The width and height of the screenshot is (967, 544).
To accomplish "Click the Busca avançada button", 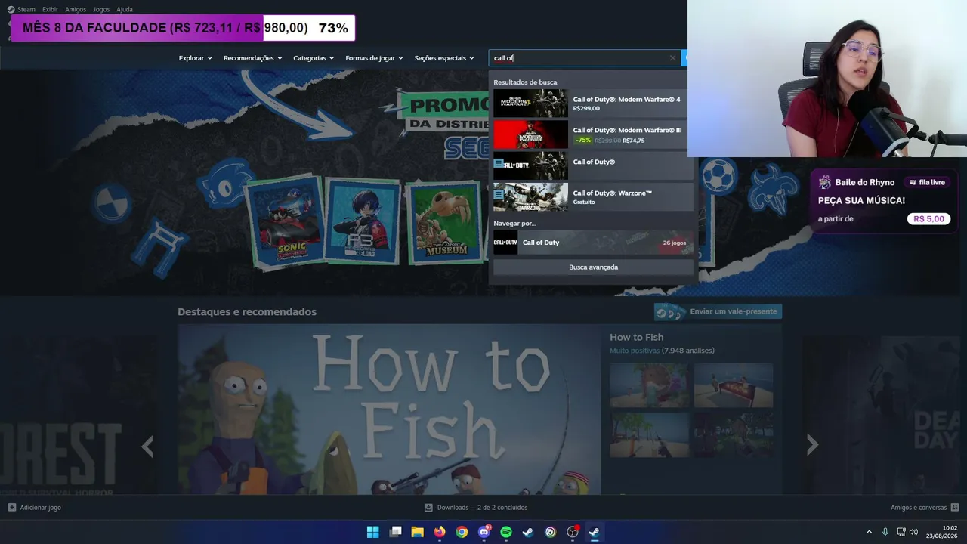I will click(593, 267).
